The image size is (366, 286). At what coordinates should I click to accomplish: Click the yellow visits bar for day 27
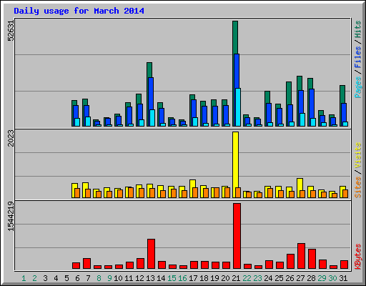(300, 184)
